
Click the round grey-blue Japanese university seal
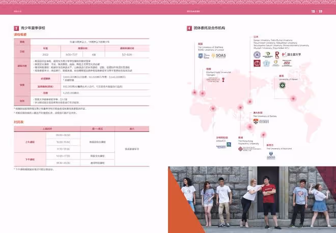pyautogui.click(x=257, y=55)
